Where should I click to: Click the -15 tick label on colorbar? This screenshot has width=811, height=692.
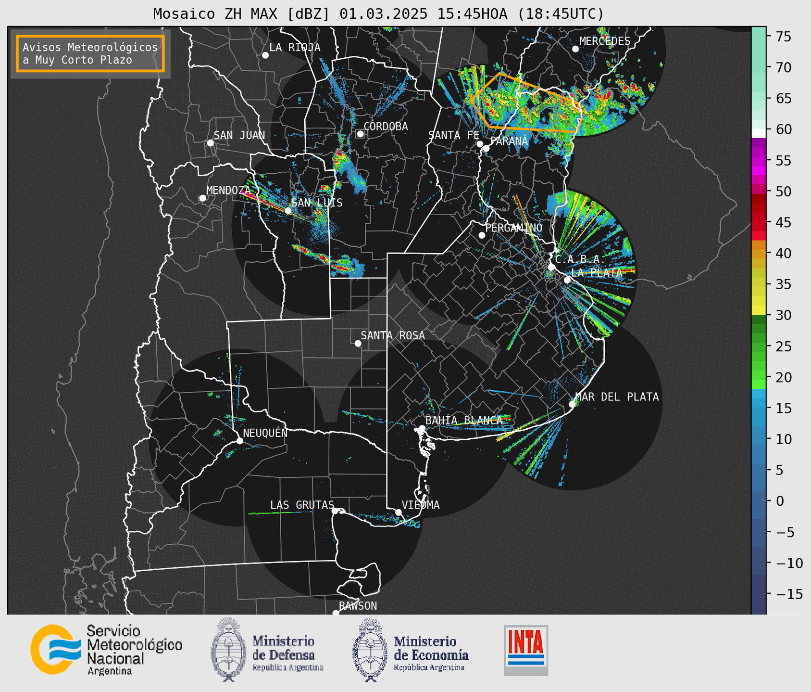(789, 594)
